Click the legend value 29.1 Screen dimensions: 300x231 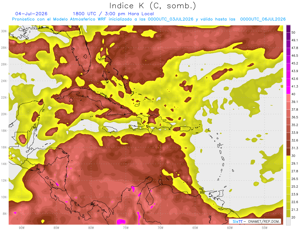[294, 163]
